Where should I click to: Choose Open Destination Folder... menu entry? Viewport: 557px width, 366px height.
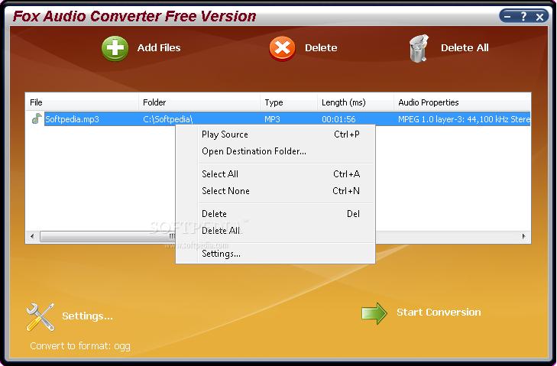275,151
